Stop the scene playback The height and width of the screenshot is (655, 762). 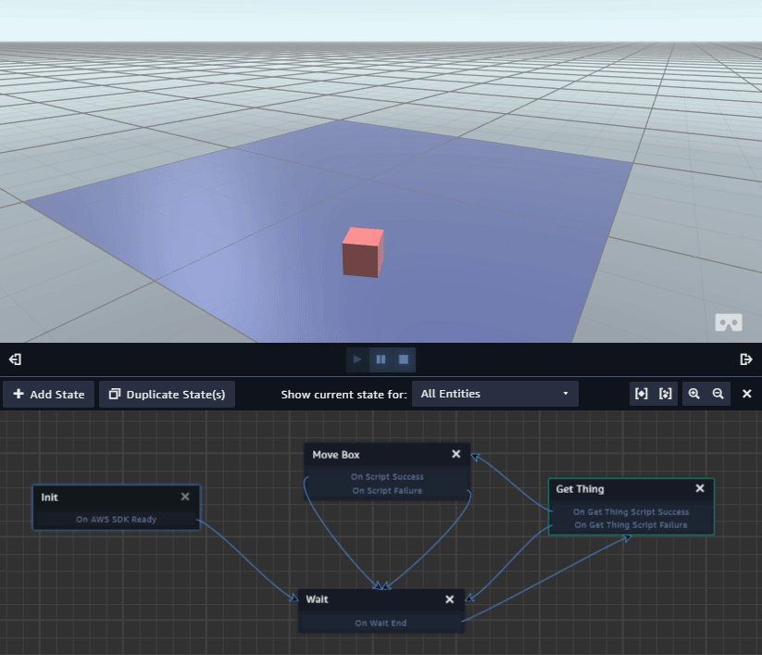404,359
